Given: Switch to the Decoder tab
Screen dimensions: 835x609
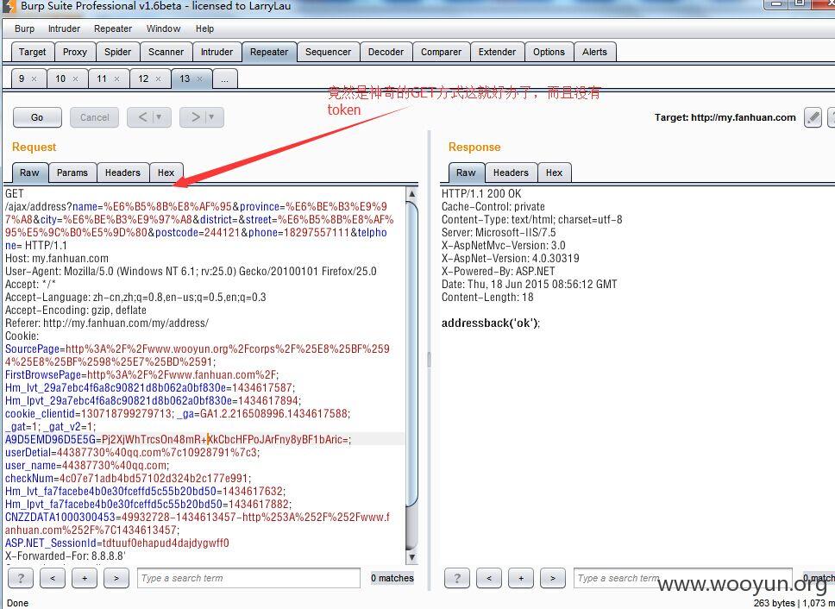Looking at the screenshot, I should click(x=386, y=52).
